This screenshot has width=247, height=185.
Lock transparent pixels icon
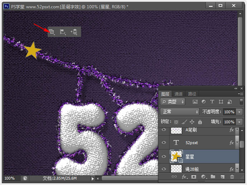176,122
